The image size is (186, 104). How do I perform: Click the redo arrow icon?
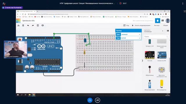33,25
